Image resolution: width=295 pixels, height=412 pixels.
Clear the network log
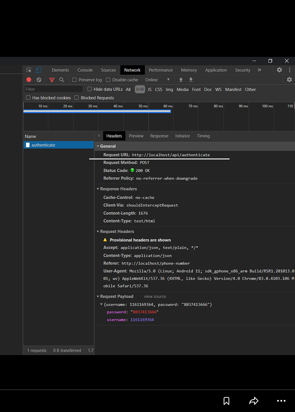click(39, 80)
